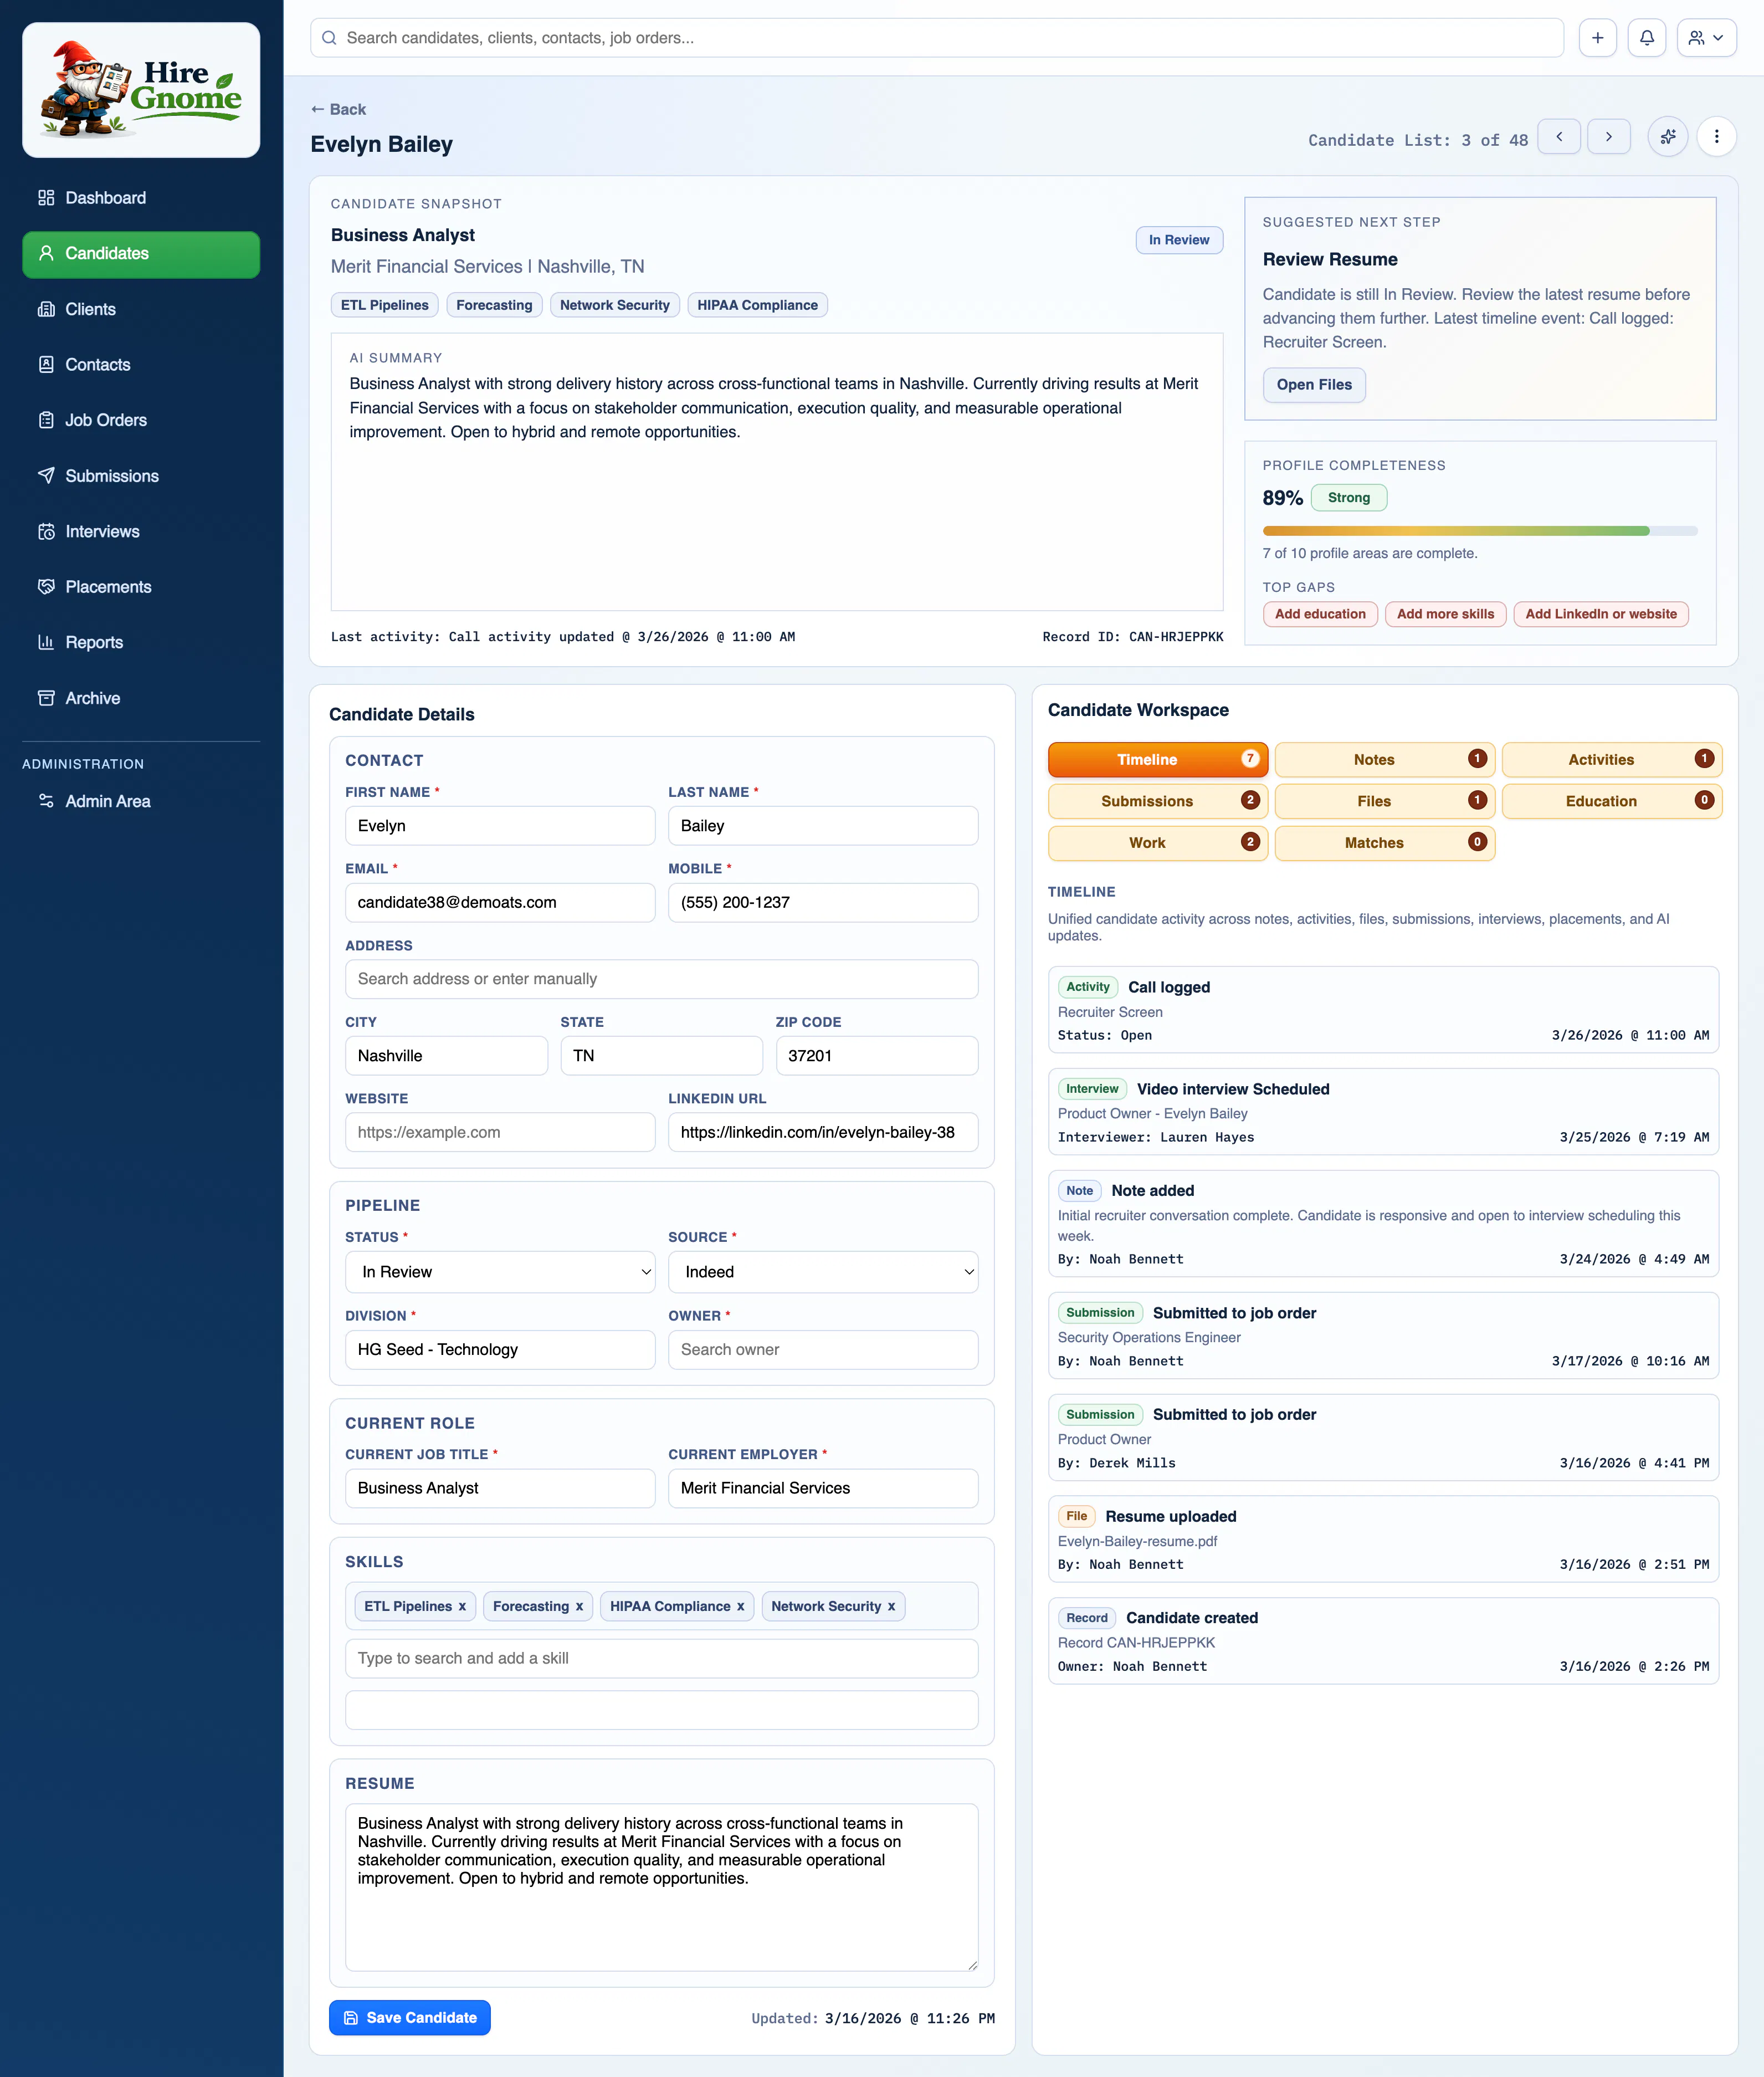Click the Website field

point(500,1133)
